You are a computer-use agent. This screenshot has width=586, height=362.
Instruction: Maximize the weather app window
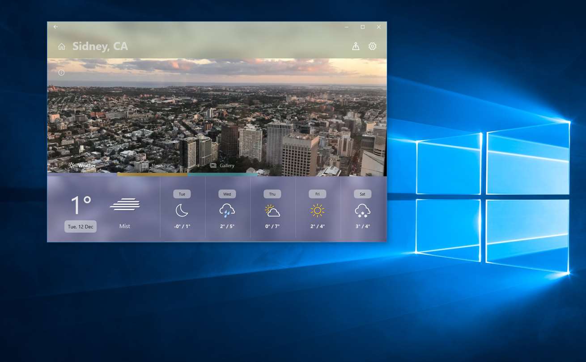tap(363, 27)
